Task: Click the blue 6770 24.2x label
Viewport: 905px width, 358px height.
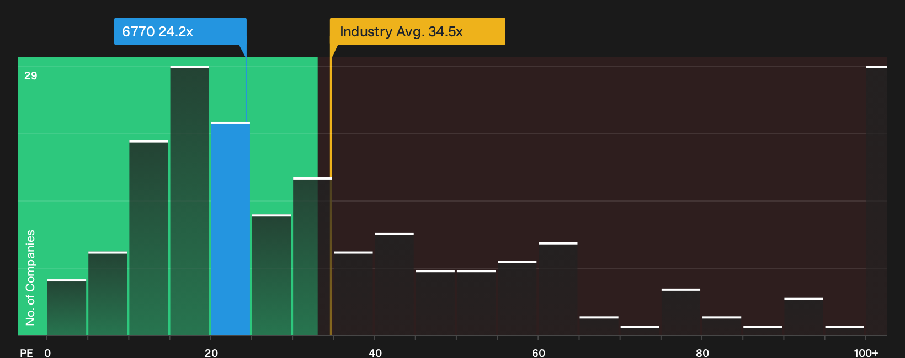Action: pos(180,31)
